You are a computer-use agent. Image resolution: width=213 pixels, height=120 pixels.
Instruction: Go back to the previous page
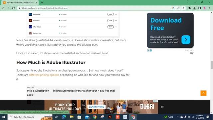[x=3, y=8]
